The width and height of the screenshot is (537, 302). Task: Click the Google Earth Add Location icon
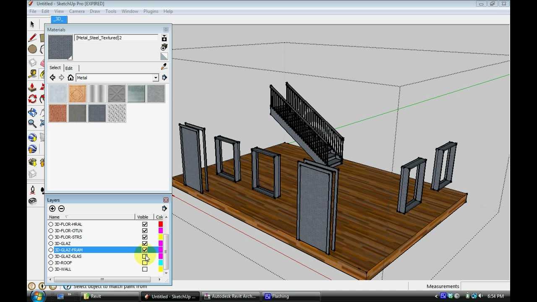pyautogui.click(x=32, y=138)
